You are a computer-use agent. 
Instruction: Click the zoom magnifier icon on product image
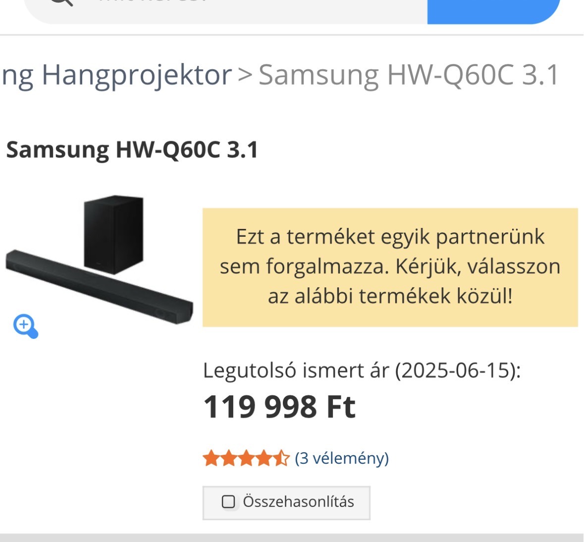[x=26, y=326]
